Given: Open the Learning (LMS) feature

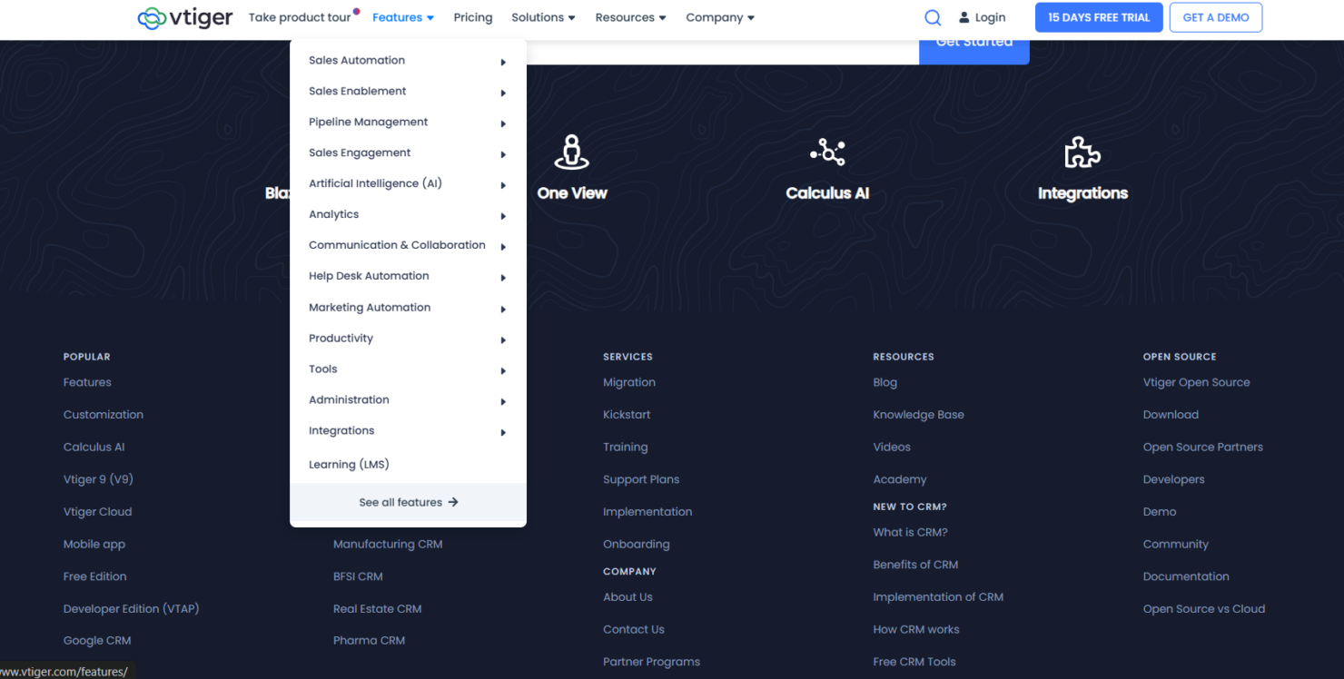Looking at the screenshot, I should [x=349, y=464].
